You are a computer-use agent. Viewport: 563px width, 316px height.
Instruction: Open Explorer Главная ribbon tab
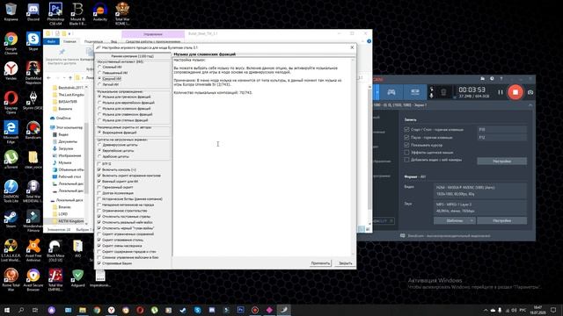69,41
